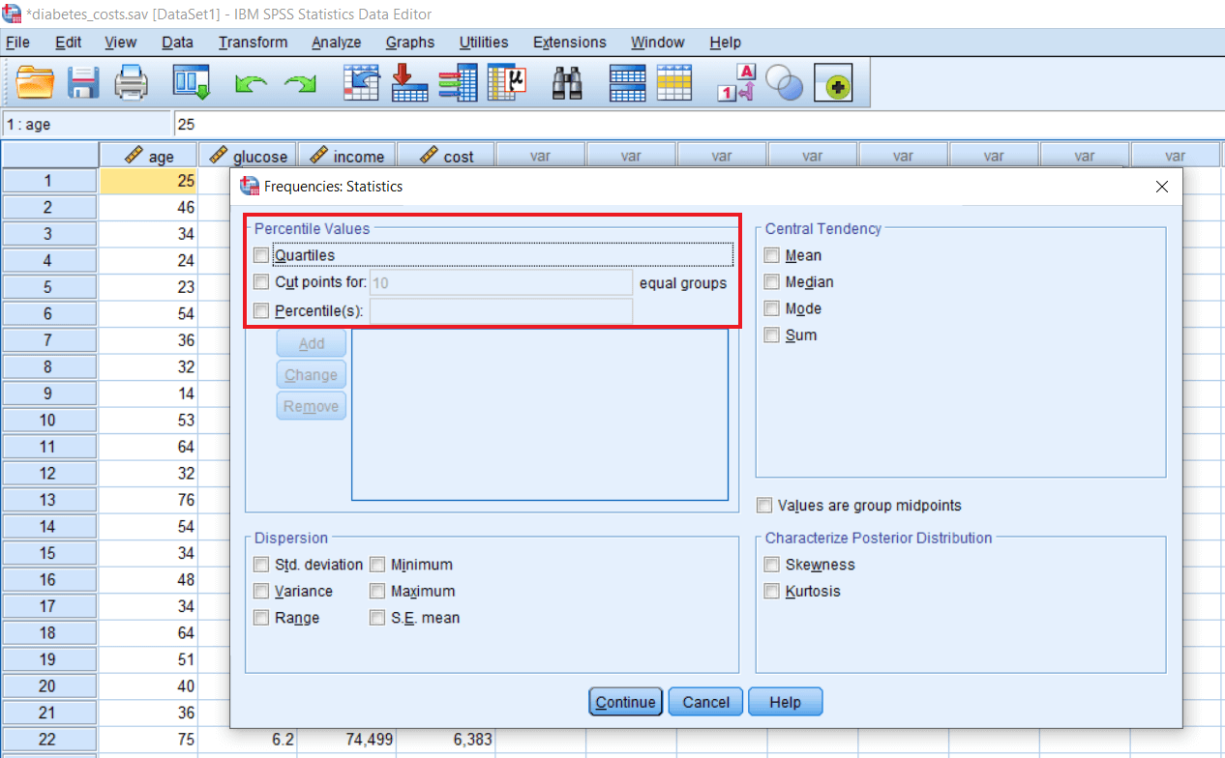Open the Extensions menu
Image resolution: width=1225 pixels, height=758 pixels.
[x=569, y=42]
